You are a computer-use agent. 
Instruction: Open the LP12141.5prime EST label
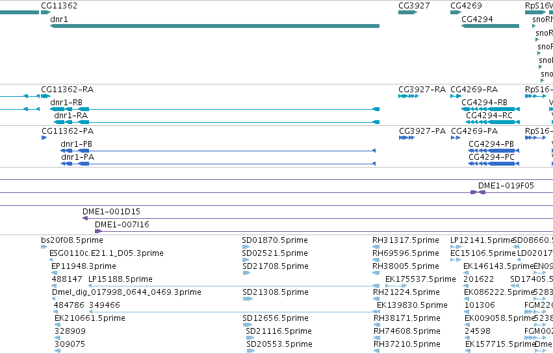482,240
